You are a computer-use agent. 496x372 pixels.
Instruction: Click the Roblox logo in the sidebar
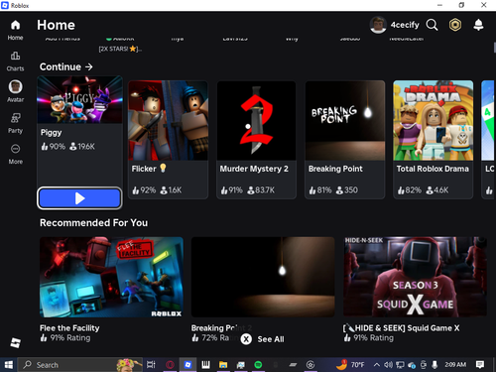[15, 342]
